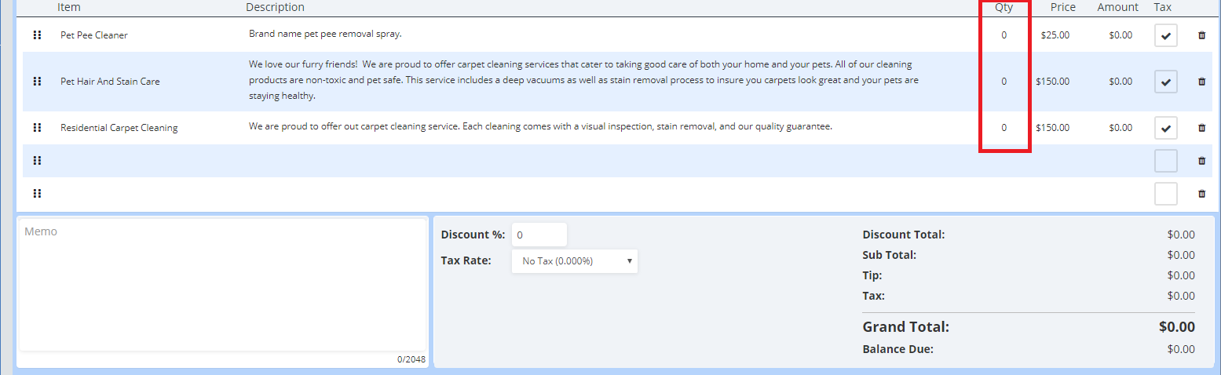Grab drag handle of Pet Pee Cleaner row
Screen dimensions: 1221x375
pyautogui.click(x=37, y=35)
